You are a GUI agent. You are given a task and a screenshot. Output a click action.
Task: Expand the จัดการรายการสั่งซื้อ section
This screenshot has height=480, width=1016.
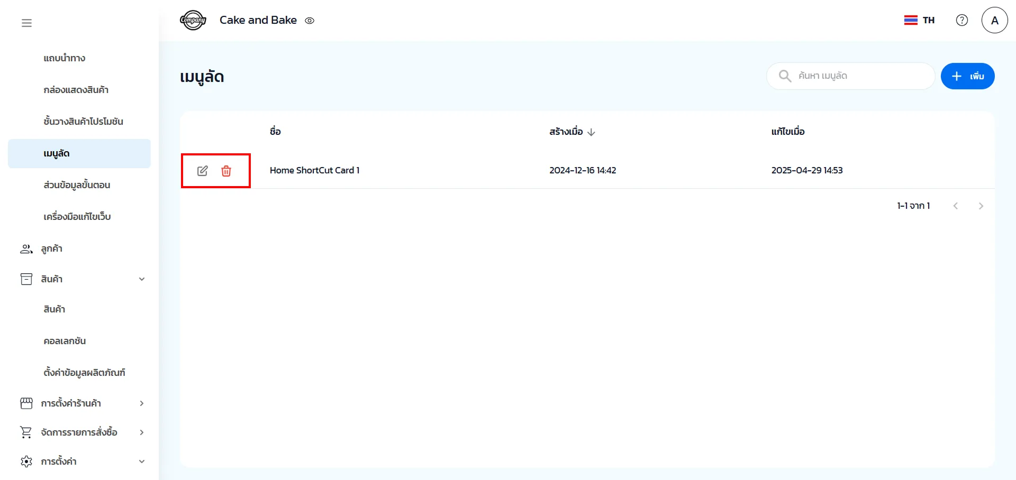point(141,432)
